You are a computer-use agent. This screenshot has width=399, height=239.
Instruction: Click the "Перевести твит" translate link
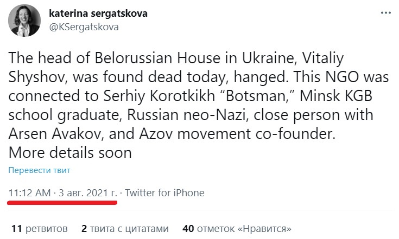[39, 170]
